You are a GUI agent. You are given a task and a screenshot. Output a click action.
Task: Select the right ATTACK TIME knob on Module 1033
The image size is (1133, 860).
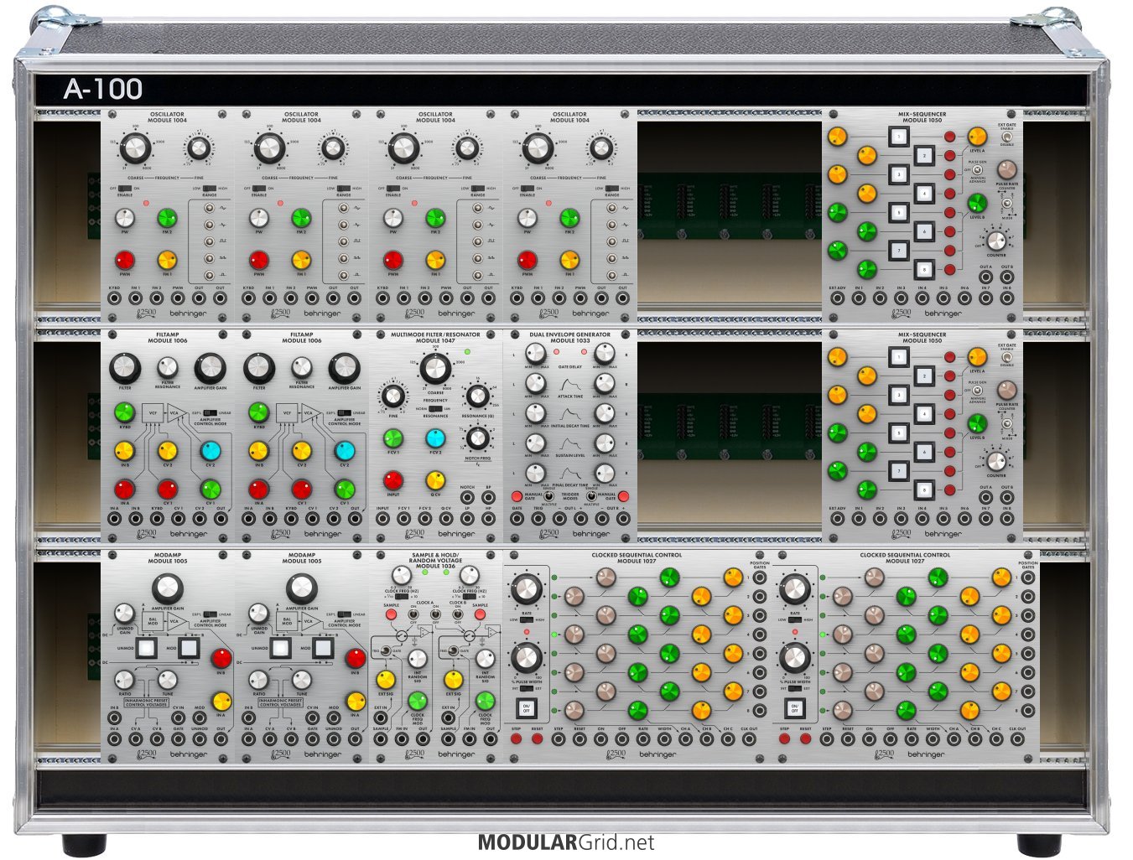tap(605, 384)
